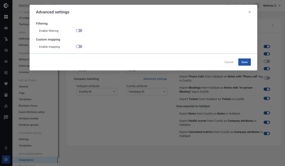
Task: Click the message feed icon in sidebar
Action: click(x=6, y=117)
